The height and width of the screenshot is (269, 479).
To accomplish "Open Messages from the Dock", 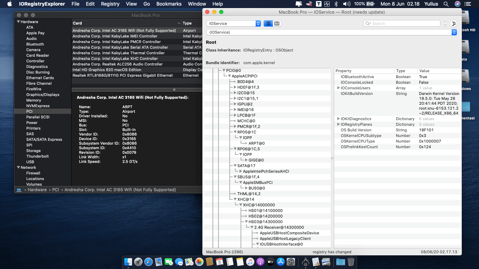I will pyautogui.click(x=179, y=262).
